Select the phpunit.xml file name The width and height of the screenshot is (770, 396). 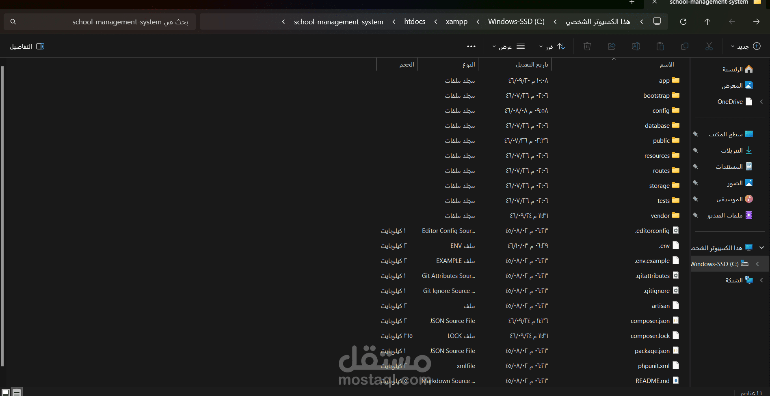(654, 366)
